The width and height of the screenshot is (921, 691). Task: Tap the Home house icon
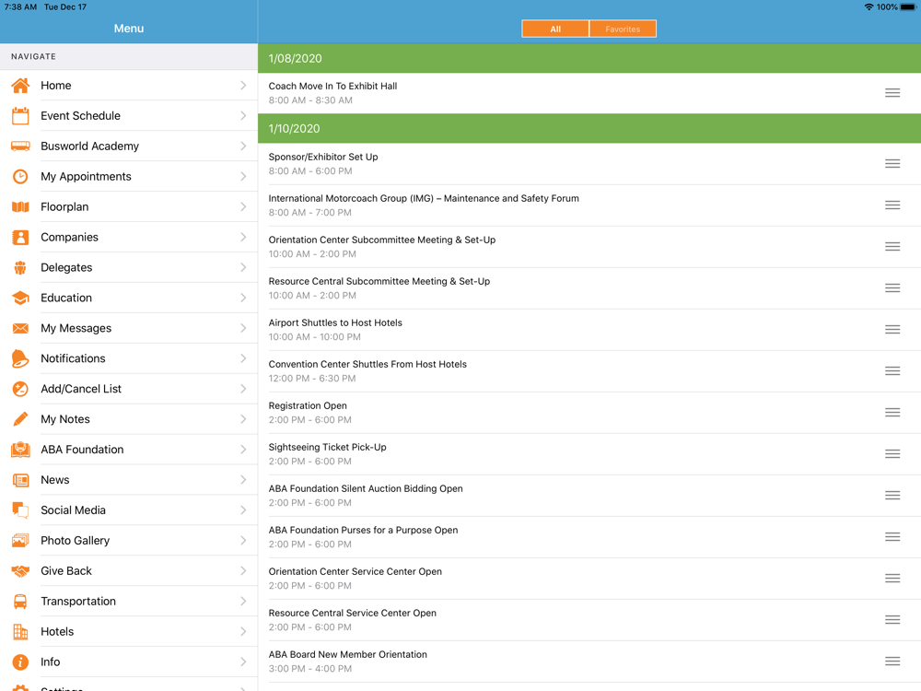tap(20, 86)
